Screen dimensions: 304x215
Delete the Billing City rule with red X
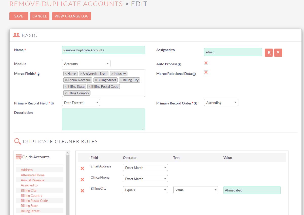[x=82, y=190]
